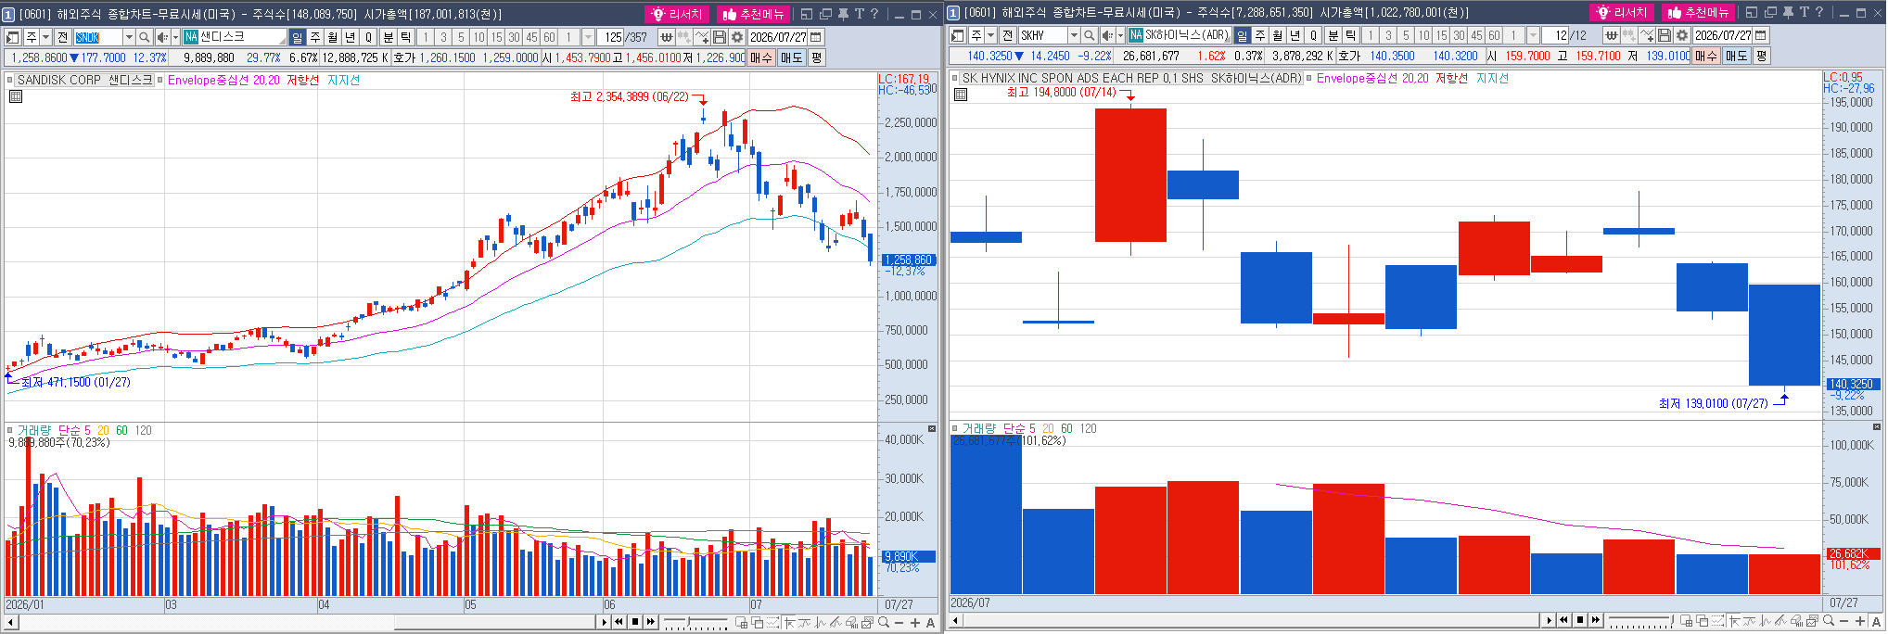
Task: Click the zoom slider handle under SanDisk chart
Action: 688,621
